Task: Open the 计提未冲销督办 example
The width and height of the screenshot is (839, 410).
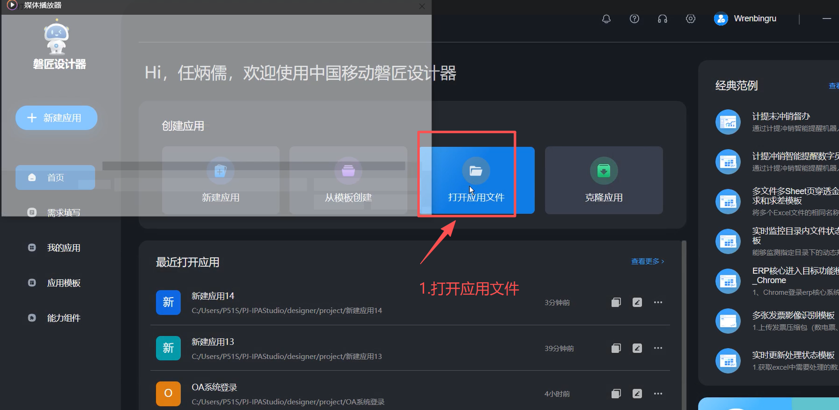Action: coord(781,116)
